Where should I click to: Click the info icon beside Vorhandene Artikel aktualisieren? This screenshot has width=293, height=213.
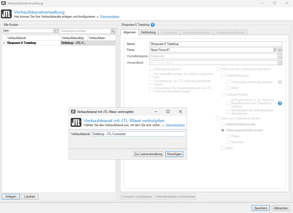click(280, 82)
